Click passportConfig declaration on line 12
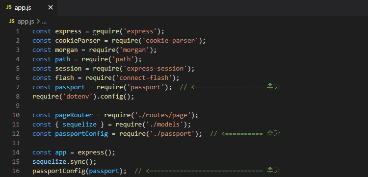 click(x=81, y=134)
